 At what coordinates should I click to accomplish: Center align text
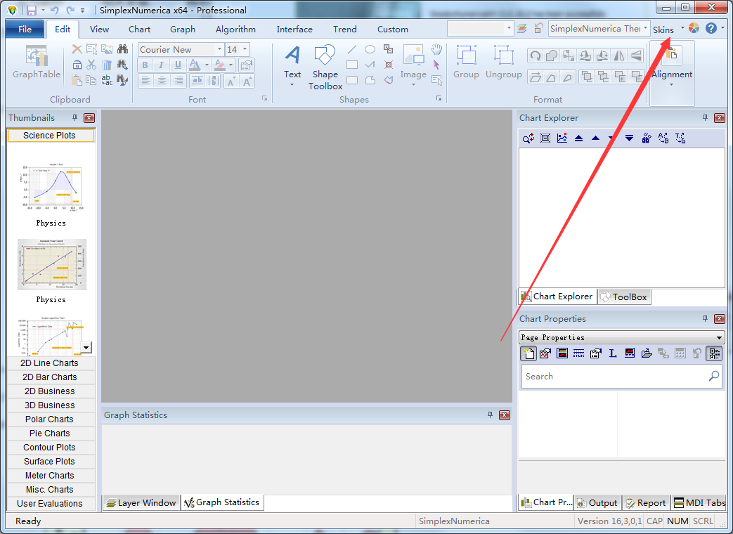pyautogui.click(x=162, y=81)
